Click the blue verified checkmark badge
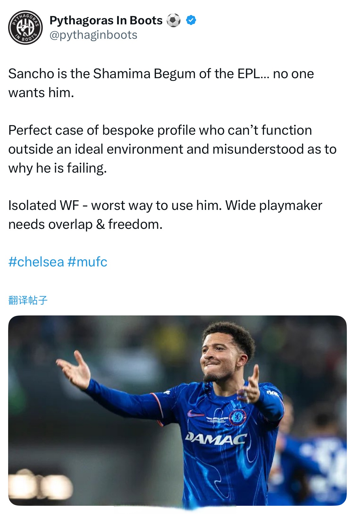The width and height of the screenshot is (355, 516). 191,20
